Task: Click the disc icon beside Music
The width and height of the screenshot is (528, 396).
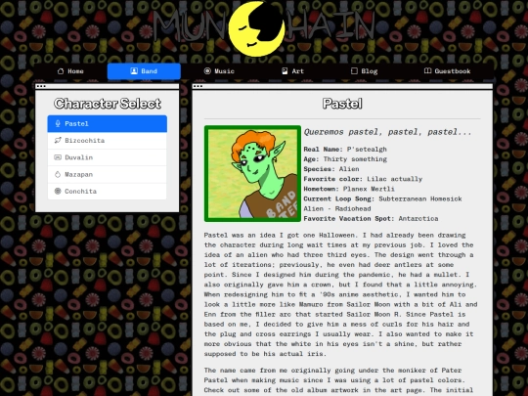Action: click(207, 71)
